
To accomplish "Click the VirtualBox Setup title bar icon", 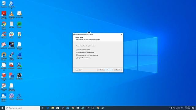I will tap(74, 35).
